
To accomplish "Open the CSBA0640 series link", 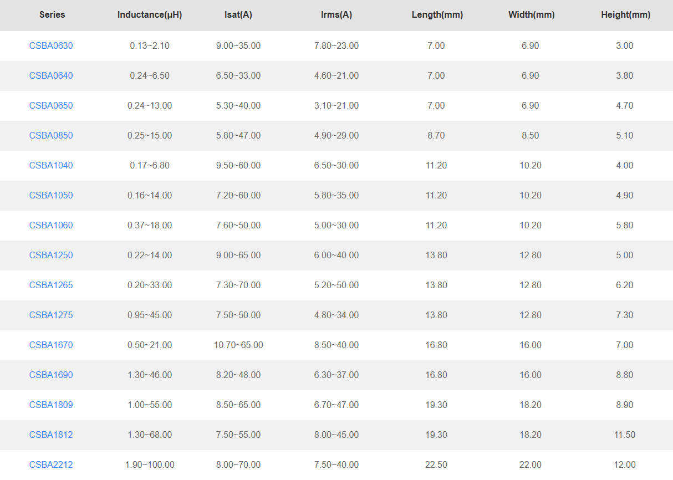I will [51, 75].
